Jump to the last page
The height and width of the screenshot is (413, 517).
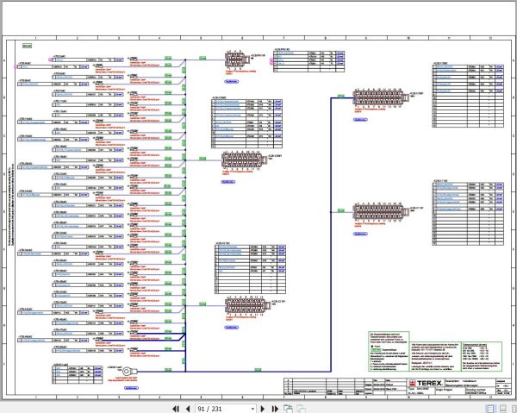pyautogui.click(x=275, y=409)
